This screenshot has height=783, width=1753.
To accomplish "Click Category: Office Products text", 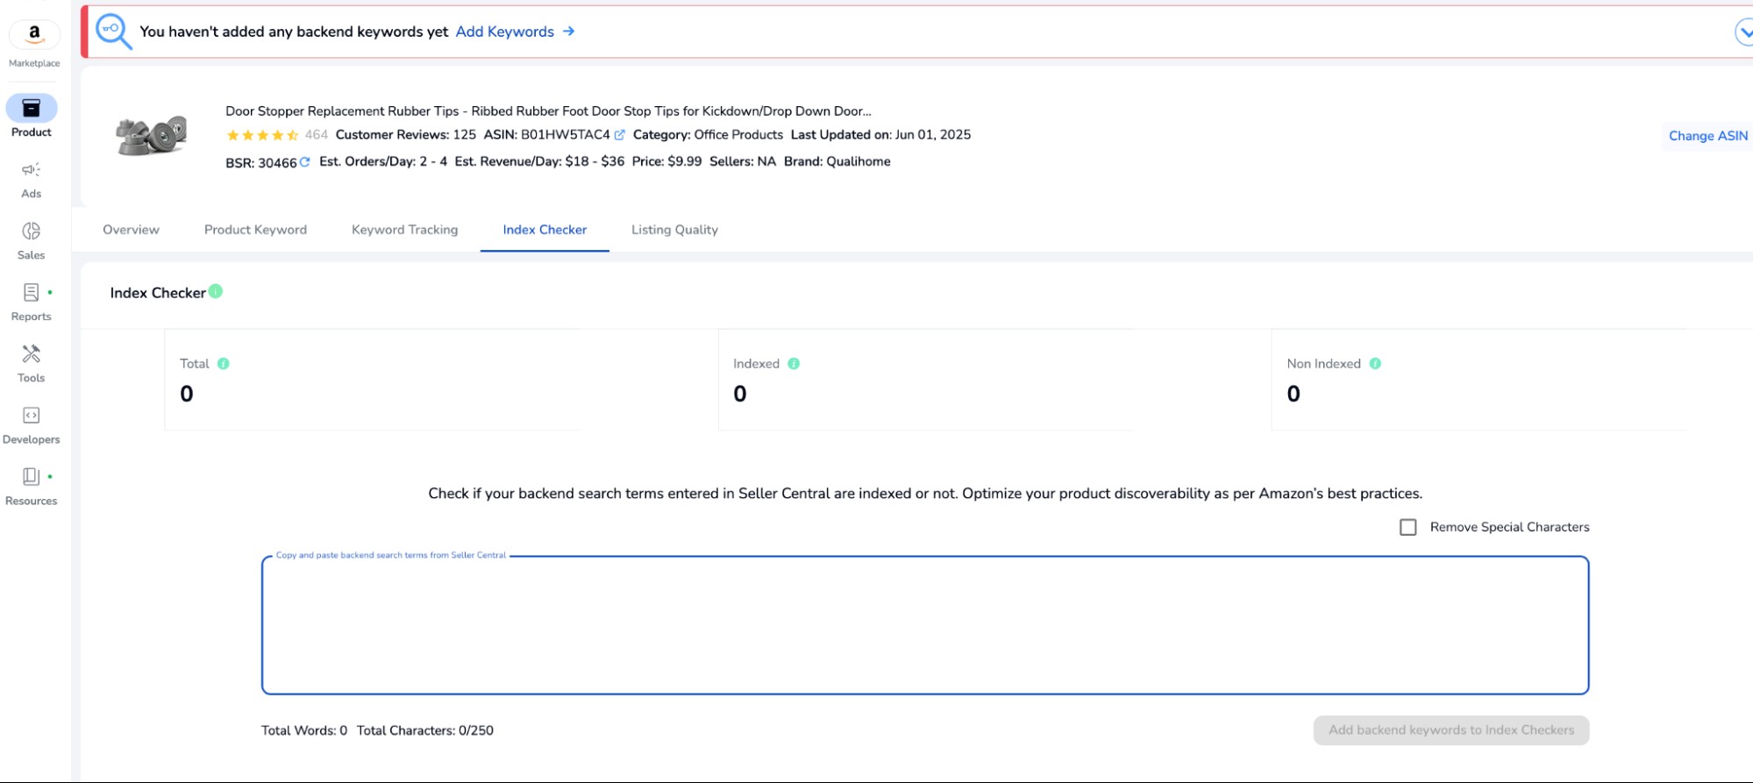I will (x=708, y=135).
